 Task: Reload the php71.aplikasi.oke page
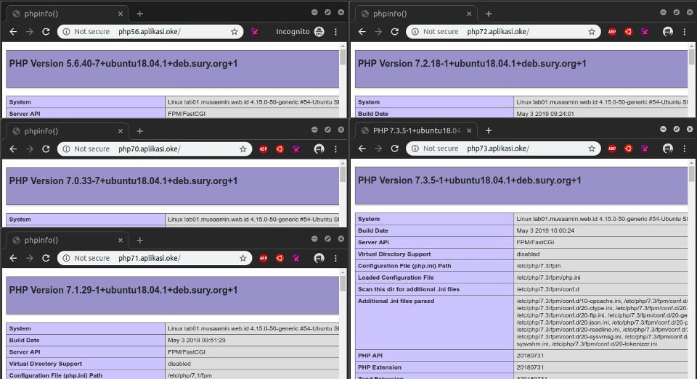[46, 258]
